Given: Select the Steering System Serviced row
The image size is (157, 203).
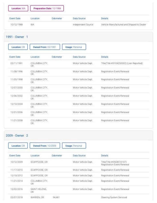Looking at the screenshot, I should pos(78,197).
